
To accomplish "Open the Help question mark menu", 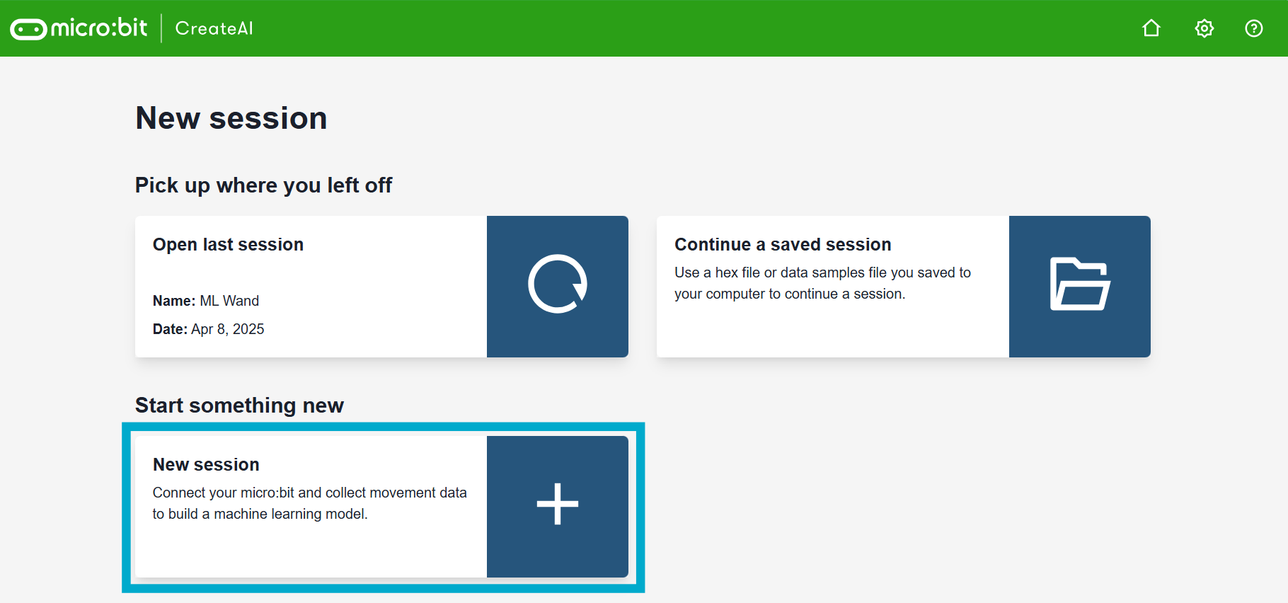I will coord(1253,28).
